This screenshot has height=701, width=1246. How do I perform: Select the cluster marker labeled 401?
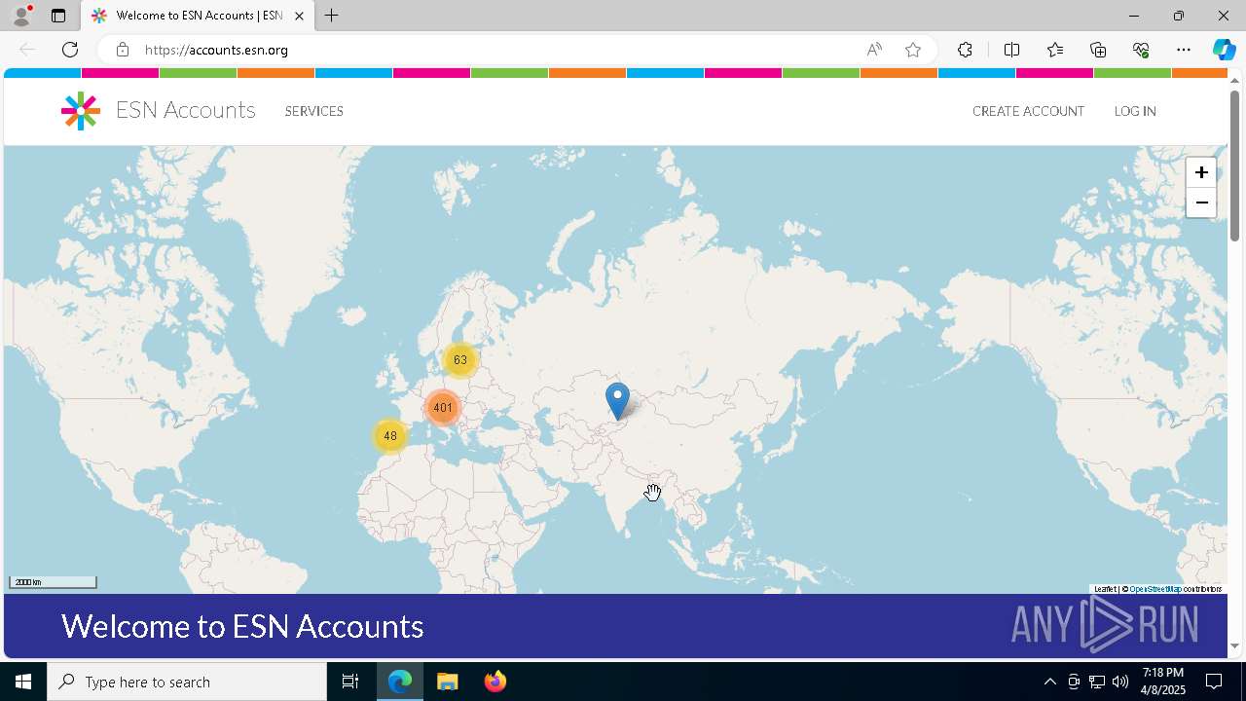[443, 408]
